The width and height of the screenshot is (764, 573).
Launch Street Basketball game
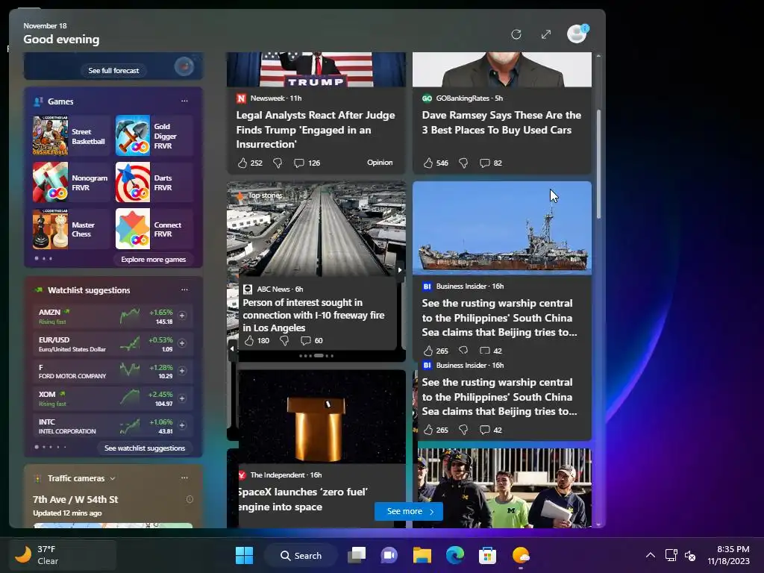click(71, 136)
